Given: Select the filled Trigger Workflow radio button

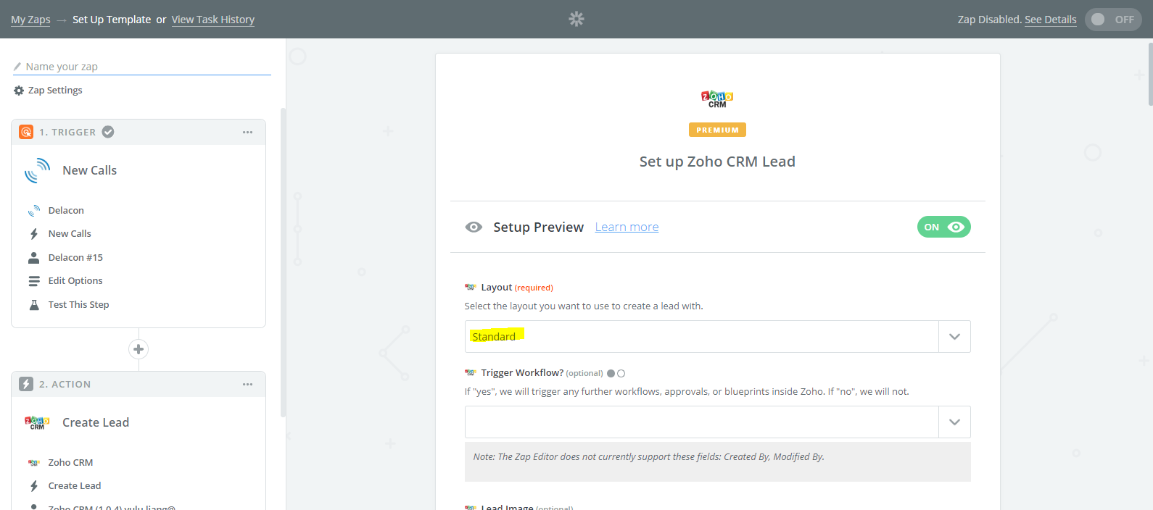Looking at the screenshot, I should click(611, 374).
